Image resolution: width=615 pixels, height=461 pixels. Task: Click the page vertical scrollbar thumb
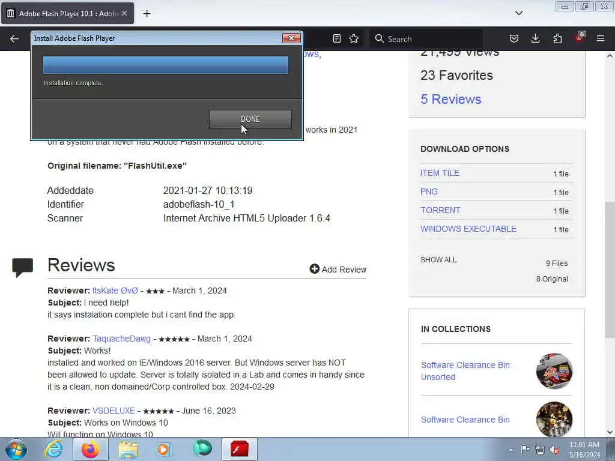(610, 270)
